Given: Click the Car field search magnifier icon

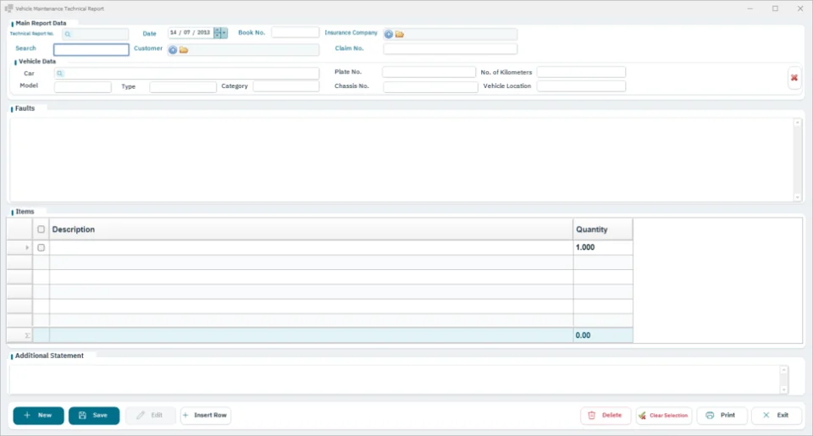Looking at the screenshot, I should pos(59,74).
